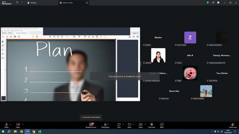This screenshot has width=239, height=134.
Task: Switch to the Meeting tab
Action: click(x=32, y=3)
